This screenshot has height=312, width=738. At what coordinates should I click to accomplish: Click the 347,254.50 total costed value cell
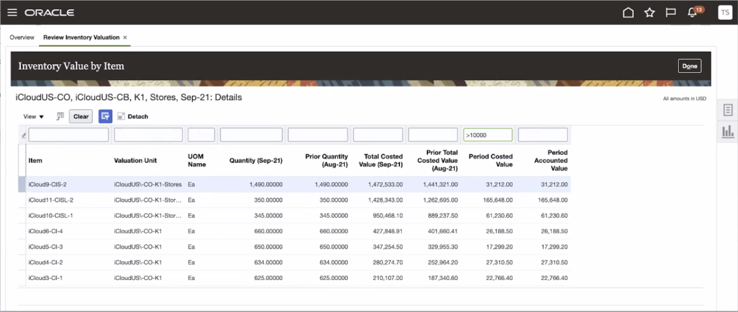coord(387,247)
